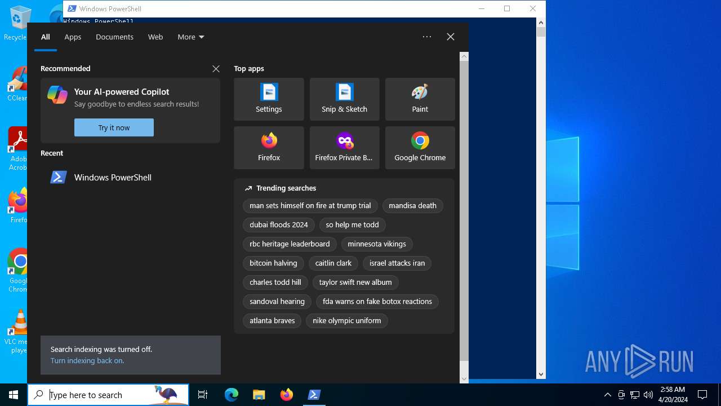Close the search panel with X

click(451, 37)
